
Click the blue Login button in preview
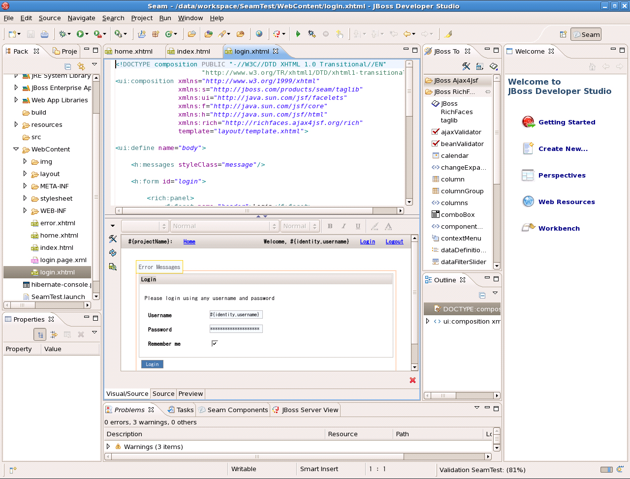[x=152, y=364]
